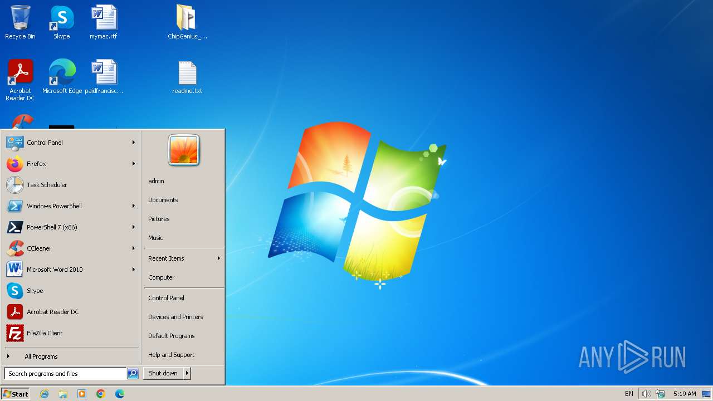
Task: Open the volume speaker tray icon
Action: point(646,394)
